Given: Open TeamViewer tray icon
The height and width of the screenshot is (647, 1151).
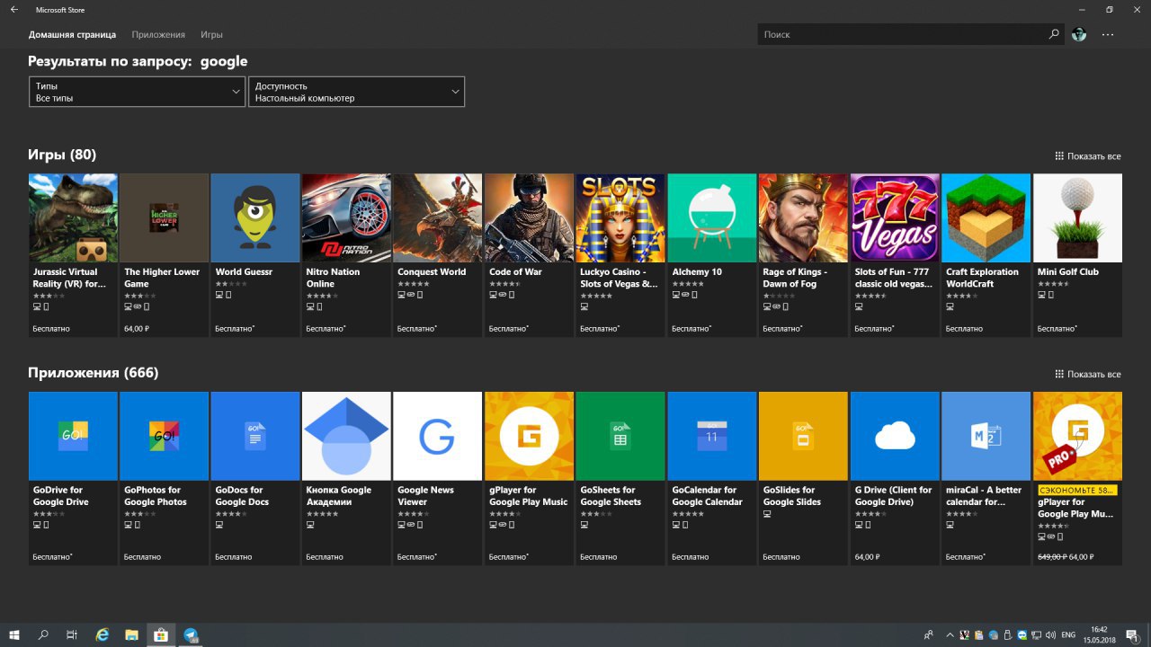Looking at the screenshot, I should [1024, 634].
